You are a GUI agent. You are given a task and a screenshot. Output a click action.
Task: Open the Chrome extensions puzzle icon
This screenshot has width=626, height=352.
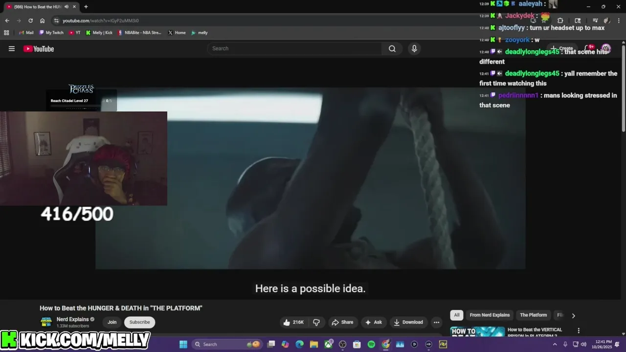(x=560, y=21)
